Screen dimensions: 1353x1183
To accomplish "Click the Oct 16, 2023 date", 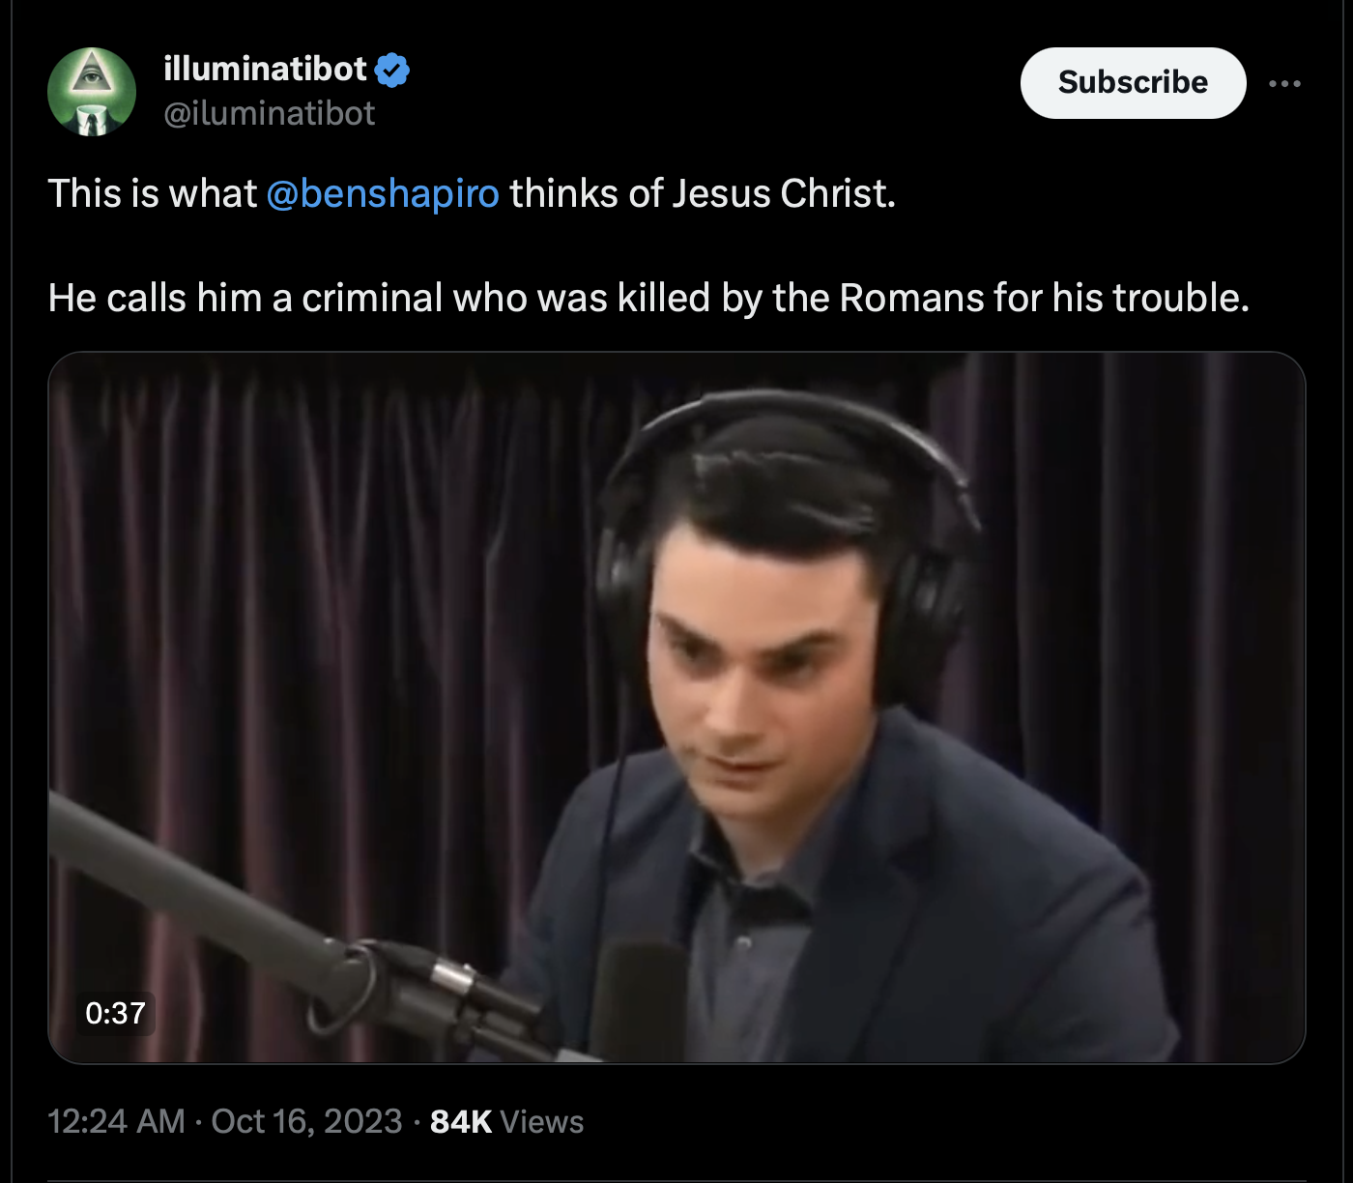I will tap(306, 1121).
